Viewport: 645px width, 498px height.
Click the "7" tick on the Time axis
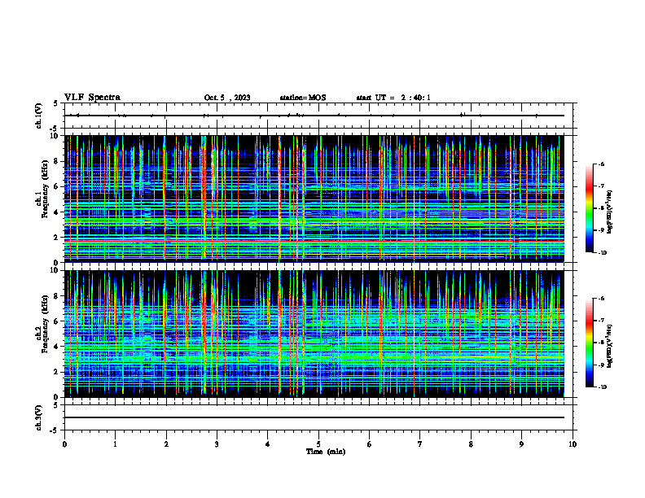click(x=420, y=444)
